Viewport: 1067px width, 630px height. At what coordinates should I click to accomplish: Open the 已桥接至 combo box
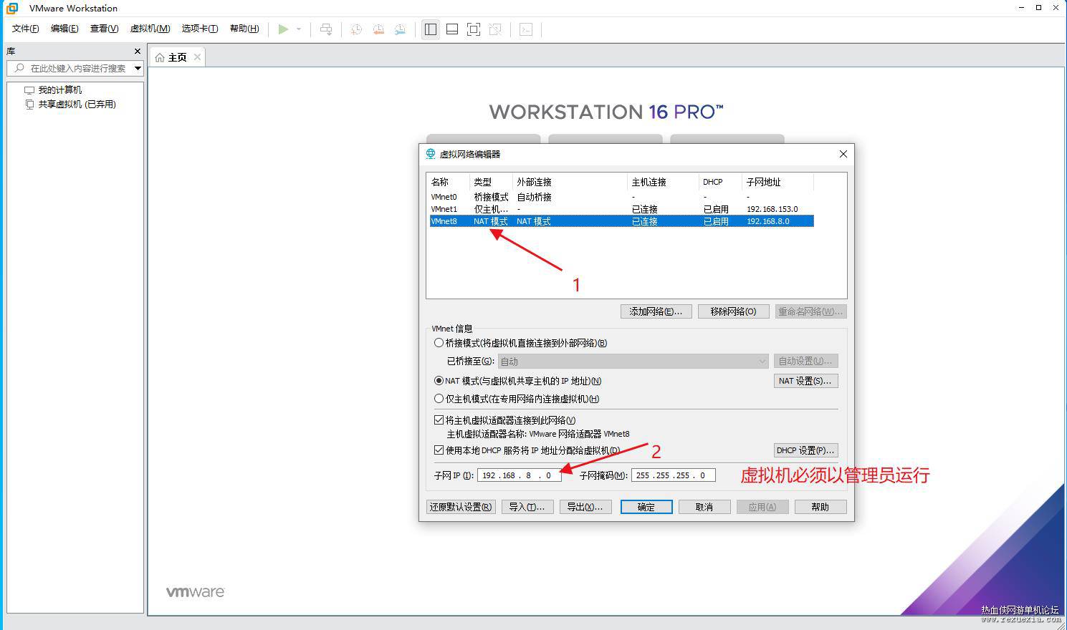pyautogui.click(x=633, y=362)
